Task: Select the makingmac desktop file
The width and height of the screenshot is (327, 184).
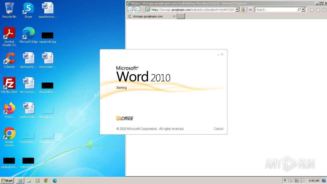Action: tap(28, 163)
